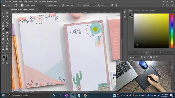Image resolution: width=175 pixels, height=98 pixels.
Task: Turn layer filtering on or off
Action: (157, 57)
